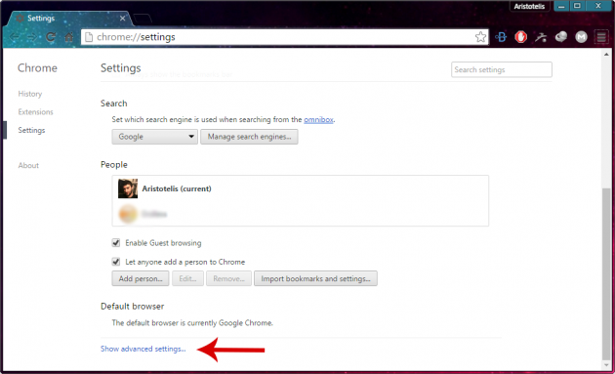
Task: Click Manage search engines button
Action: (249, 137)
